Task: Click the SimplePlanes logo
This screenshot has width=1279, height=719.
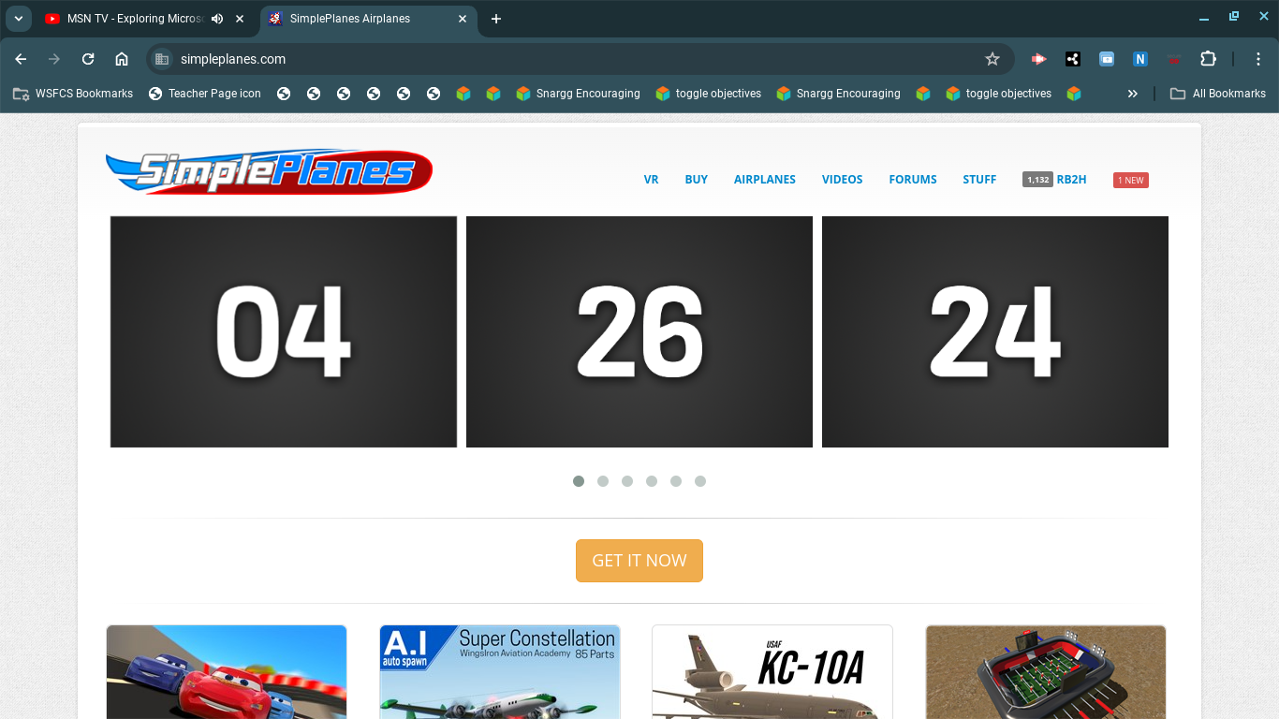Action: coord(269,172)
